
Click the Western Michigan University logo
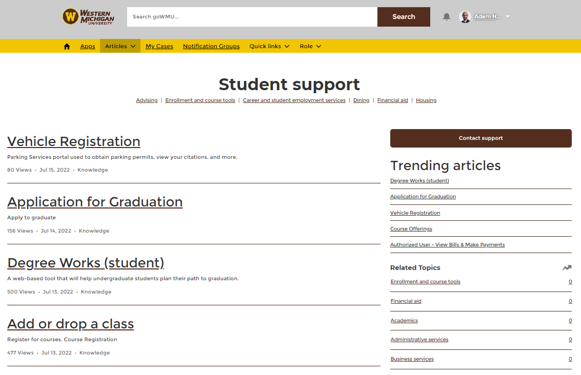87,16
